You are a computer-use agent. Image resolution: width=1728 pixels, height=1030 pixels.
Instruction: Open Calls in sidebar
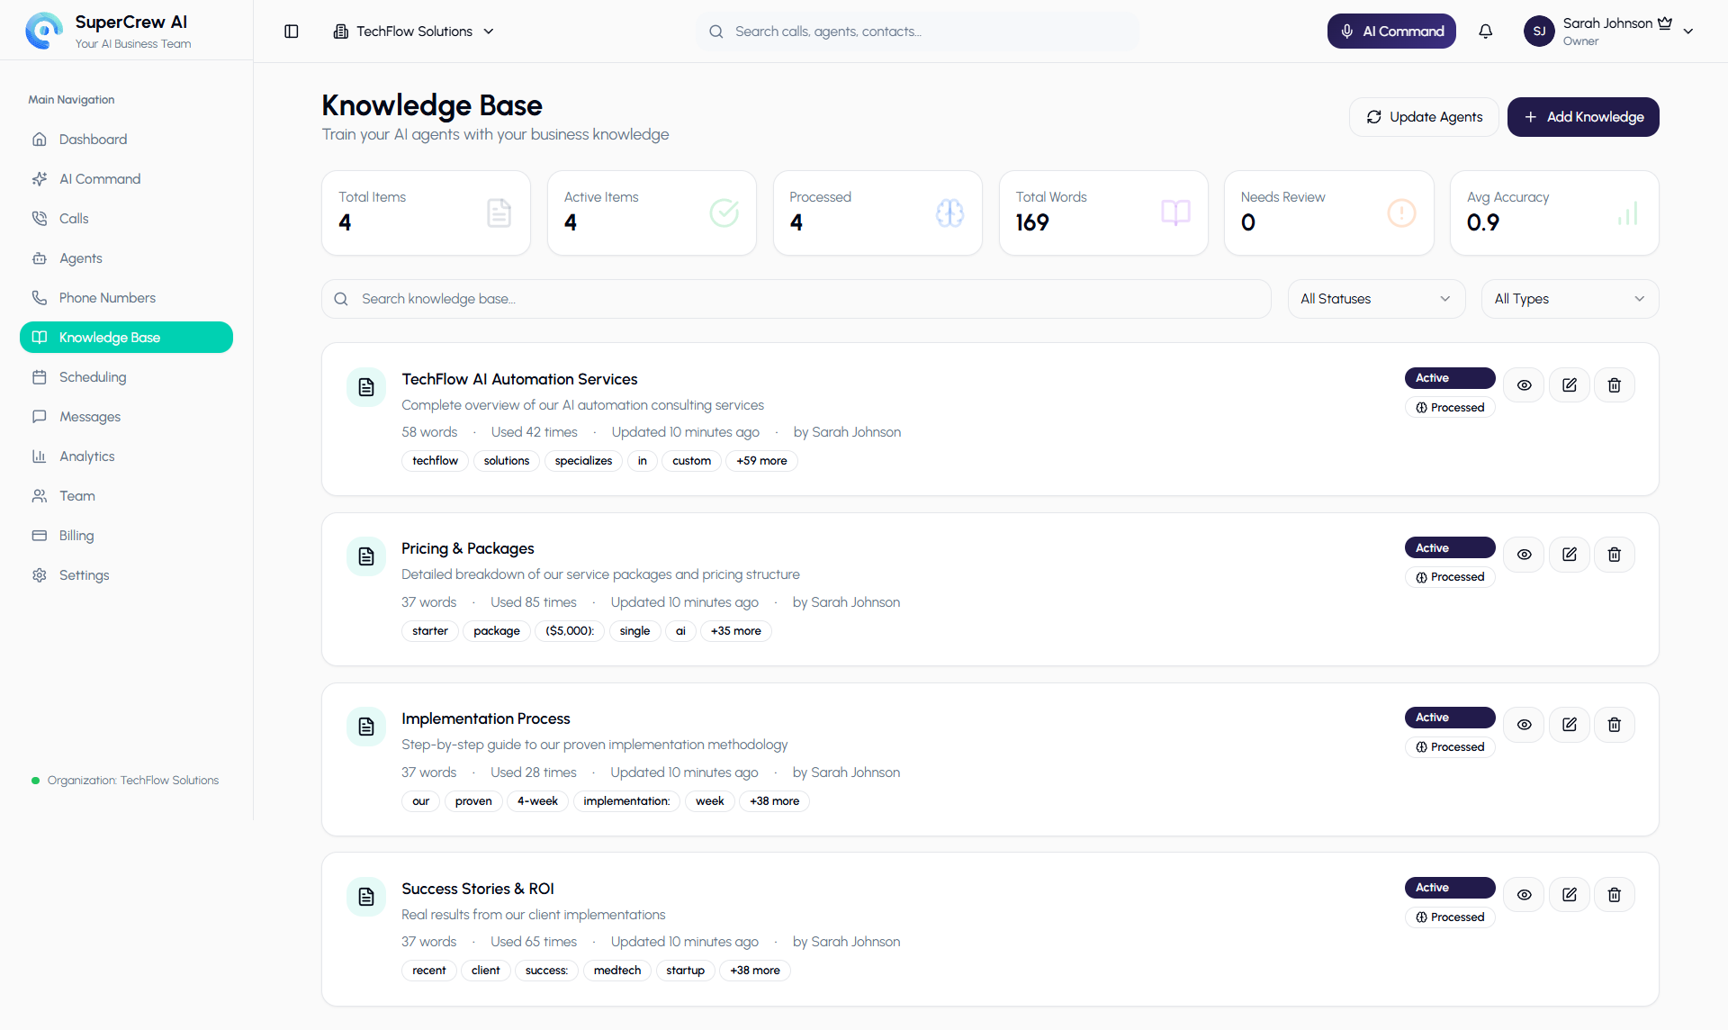point(126,219)
